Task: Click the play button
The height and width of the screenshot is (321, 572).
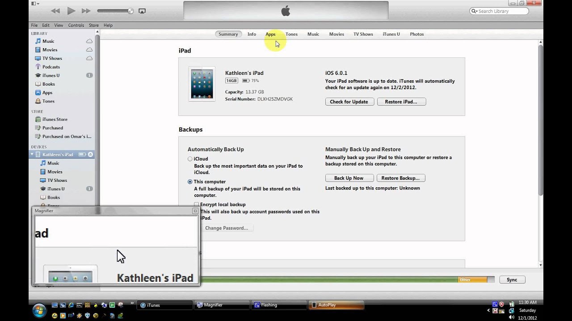Action: click(71, 11)
